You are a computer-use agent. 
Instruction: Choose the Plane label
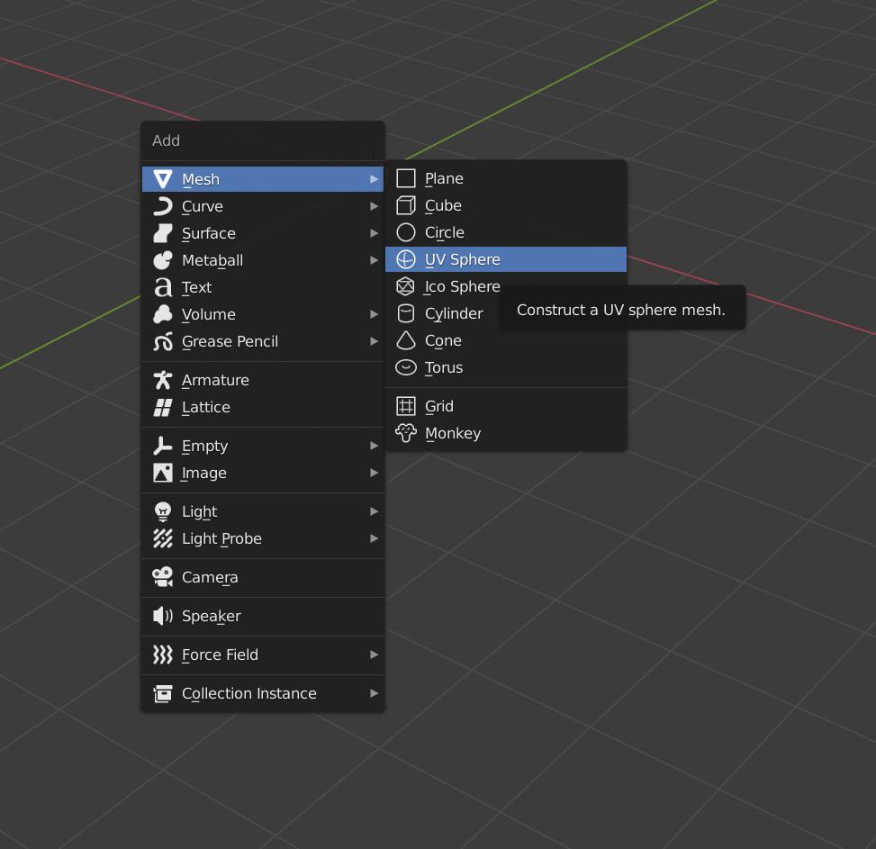pos(444,179)
